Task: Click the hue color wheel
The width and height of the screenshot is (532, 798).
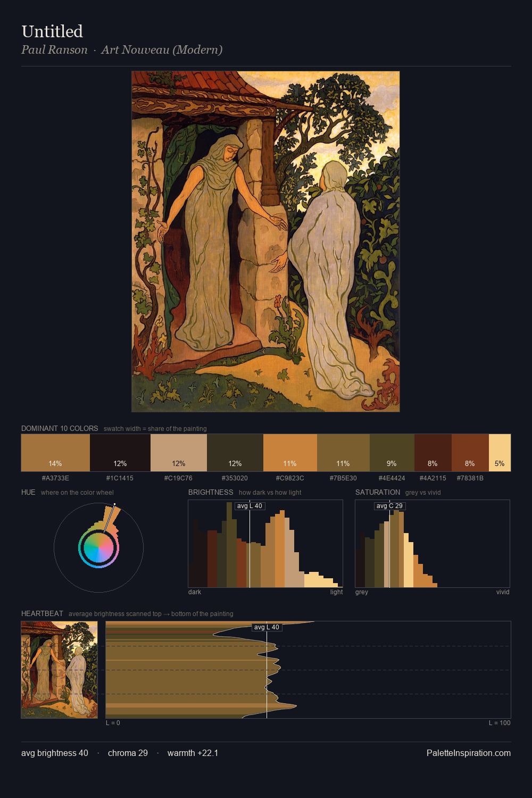Action: [x=98, y=547]
